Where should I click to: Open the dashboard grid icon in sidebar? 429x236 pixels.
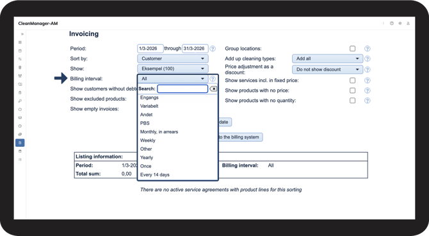click(x=20, y=42)
